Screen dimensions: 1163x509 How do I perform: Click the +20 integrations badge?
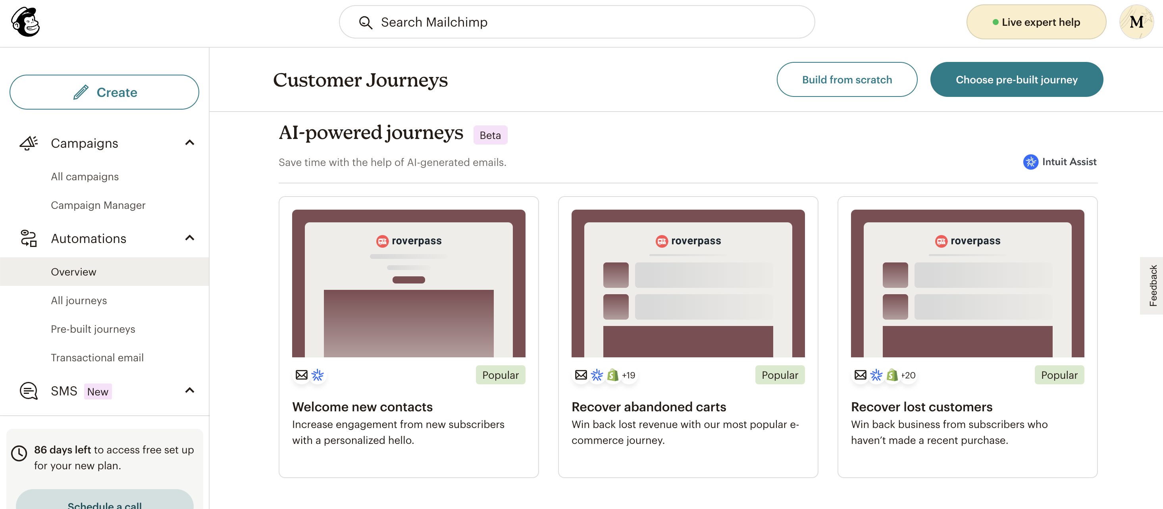(x=908, y=375)
